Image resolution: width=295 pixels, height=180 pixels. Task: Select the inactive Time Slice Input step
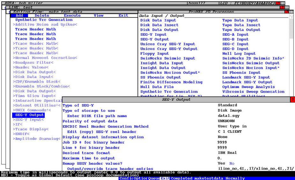pos(34,96)
